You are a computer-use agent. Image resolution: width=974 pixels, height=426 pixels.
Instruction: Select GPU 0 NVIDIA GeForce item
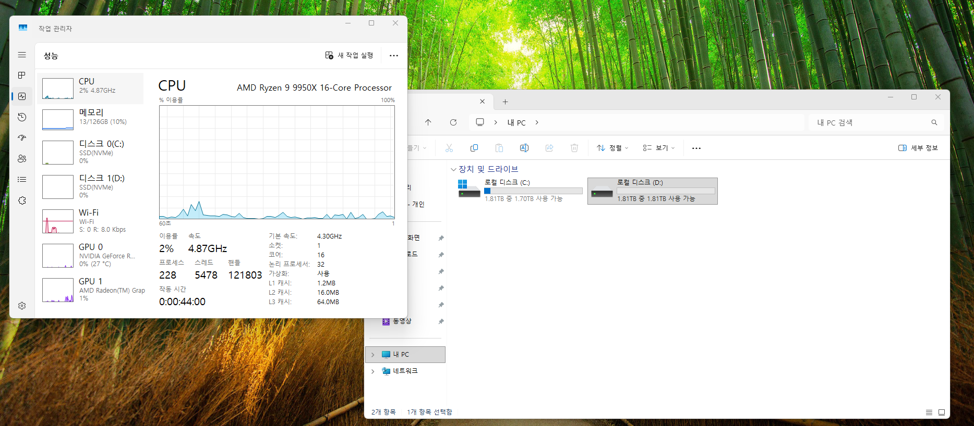pos(91,255)
